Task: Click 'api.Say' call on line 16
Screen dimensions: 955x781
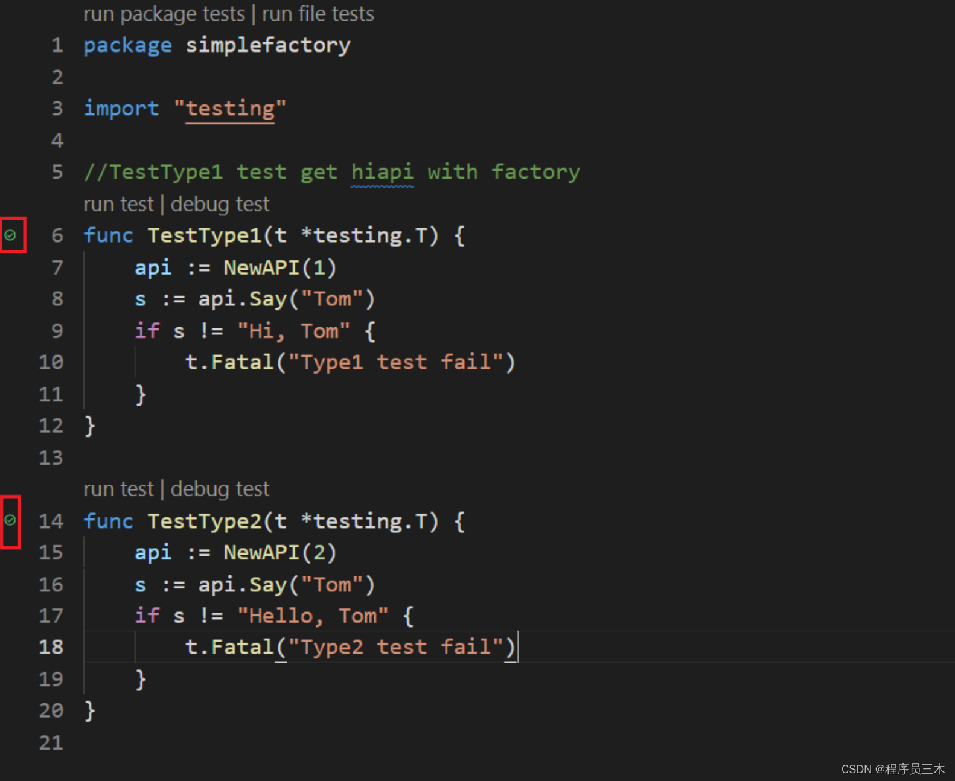Action: [243, 584]
